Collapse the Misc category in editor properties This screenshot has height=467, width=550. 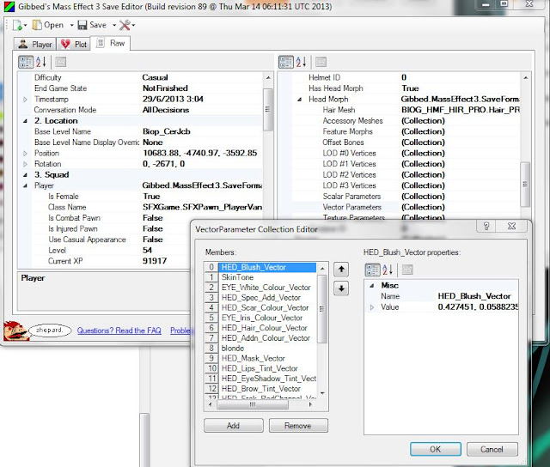tap(372, 286)
